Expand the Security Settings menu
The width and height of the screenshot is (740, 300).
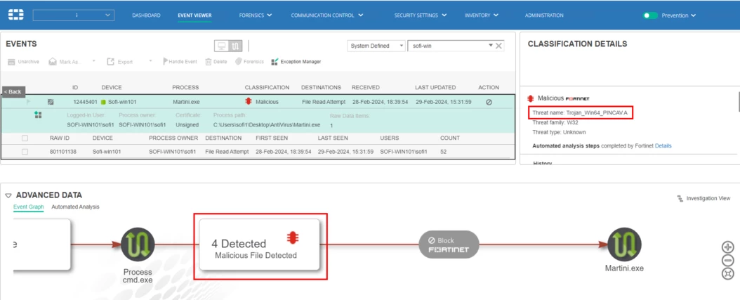point(421,15)
